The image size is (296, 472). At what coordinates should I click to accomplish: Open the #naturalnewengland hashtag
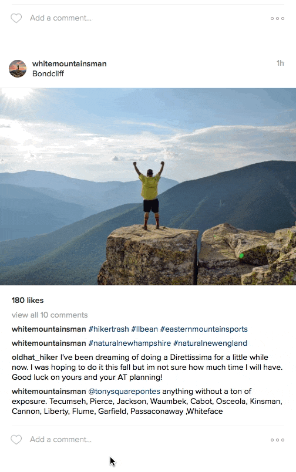tap(210, 343)
